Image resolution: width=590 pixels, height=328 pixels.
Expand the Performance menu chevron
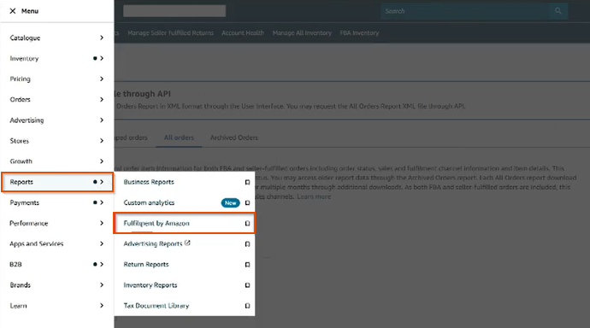coord(102,223)
